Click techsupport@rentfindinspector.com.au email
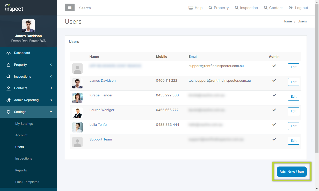Screen dimensions: 319x191 pos(220,81)
